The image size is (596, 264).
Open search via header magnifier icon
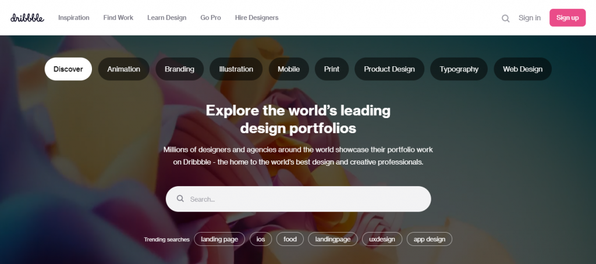pos(506,18)
